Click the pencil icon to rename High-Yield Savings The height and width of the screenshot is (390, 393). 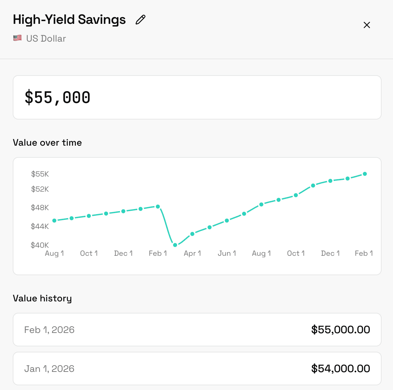pyautogui.click(x=140, y=20)
